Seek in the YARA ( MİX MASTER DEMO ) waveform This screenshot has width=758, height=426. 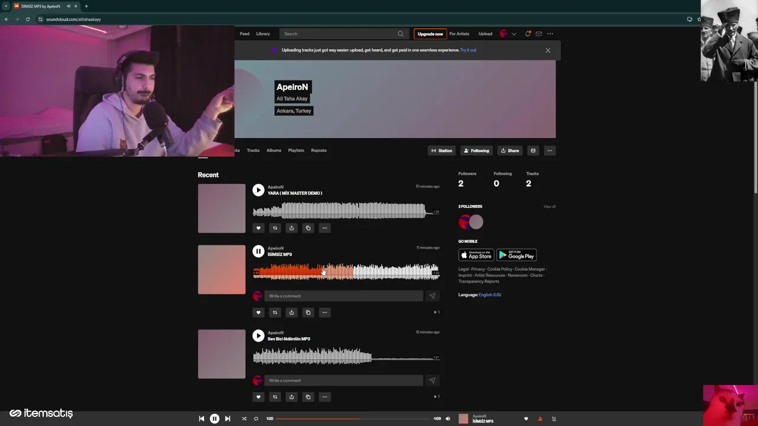pos(346,211)
